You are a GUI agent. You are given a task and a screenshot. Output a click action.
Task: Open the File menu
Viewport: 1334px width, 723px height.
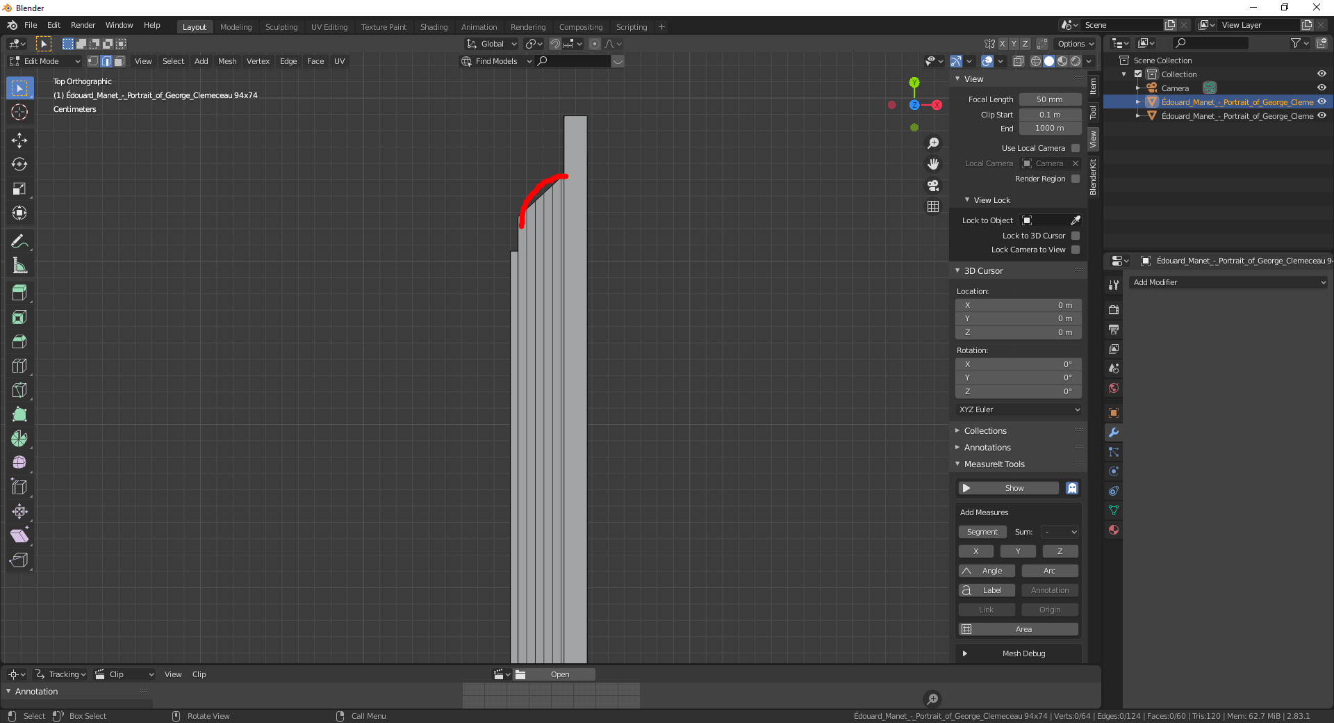(31, 25)
